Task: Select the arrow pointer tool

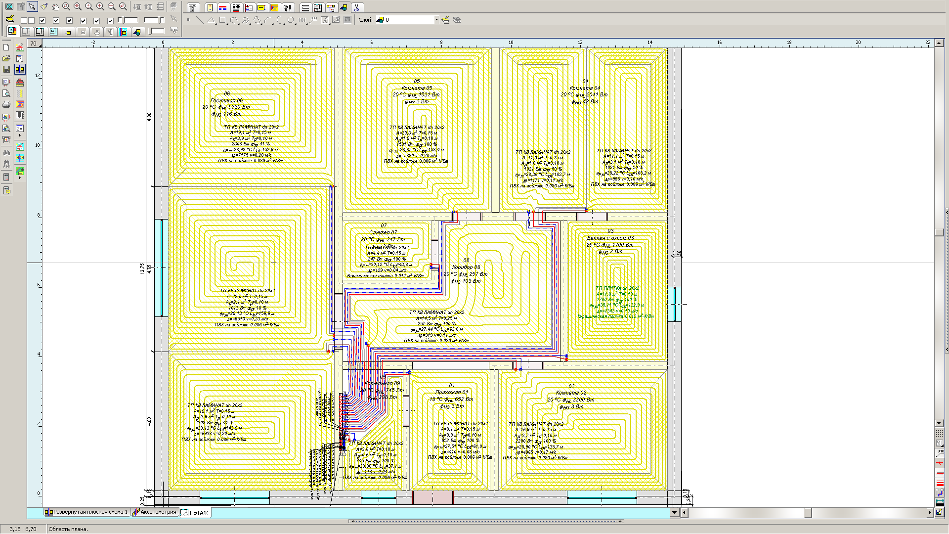Action: [32, 7]
